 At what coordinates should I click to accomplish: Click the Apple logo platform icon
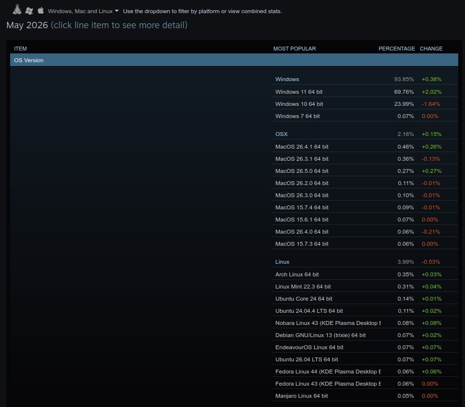click(x=41, y=11)
